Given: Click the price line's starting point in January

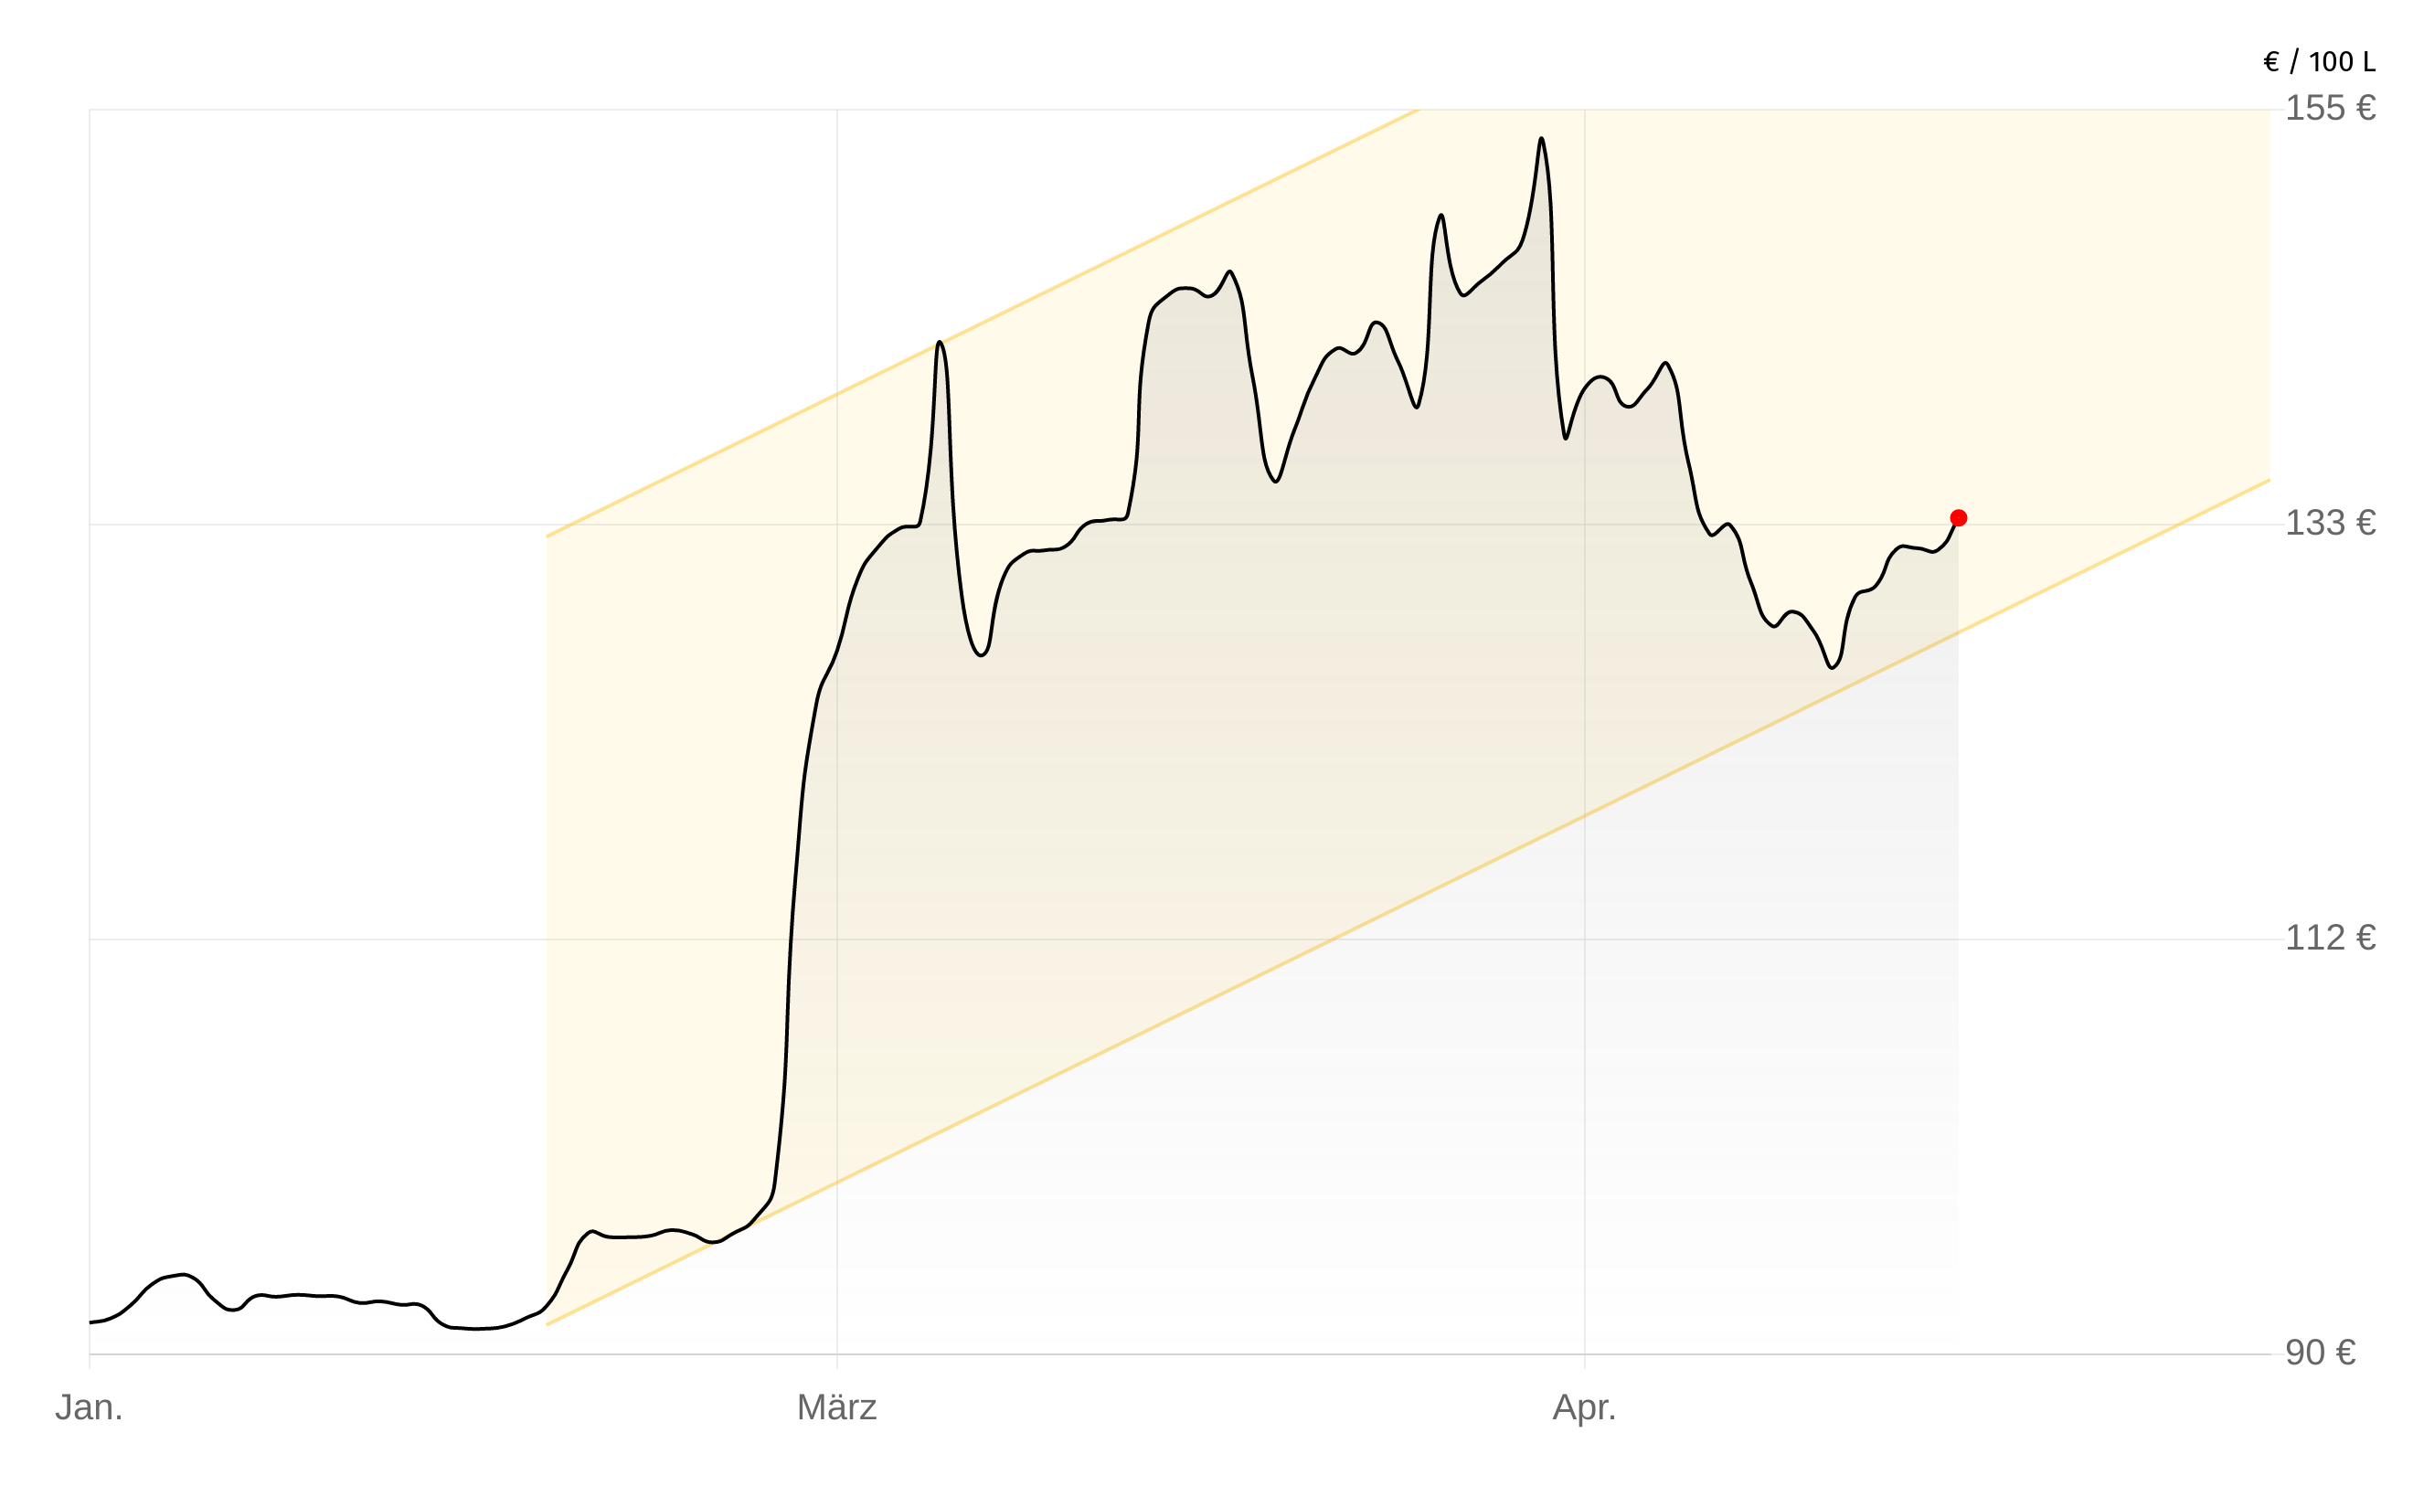Looking at the screenshot, I should point(90,1321).
